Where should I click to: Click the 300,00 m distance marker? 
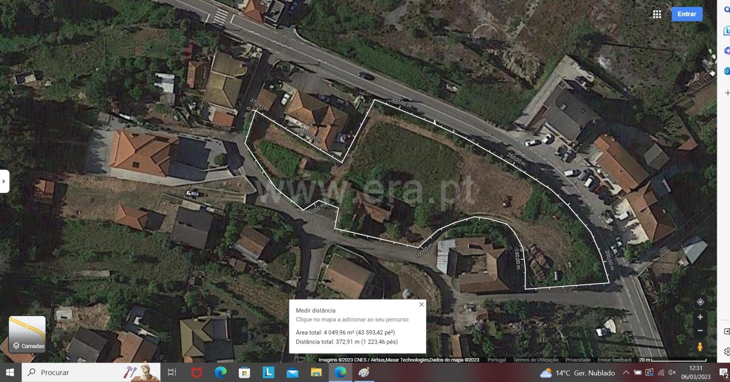[x=401, y=103]
